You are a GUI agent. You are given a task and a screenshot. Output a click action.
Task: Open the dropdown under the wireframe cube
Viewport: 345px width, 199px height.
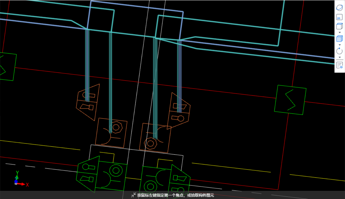point(340,32)
